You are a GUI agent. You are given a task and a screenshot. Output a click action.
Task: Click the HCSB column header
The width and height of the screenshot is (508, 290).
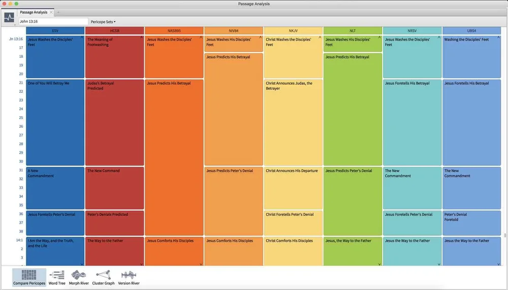[x=115, y=31]
